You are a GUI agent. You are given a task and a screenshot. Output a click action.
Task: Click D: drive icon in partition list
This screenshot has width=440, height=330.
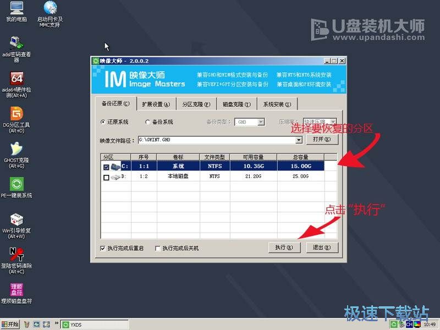pos(116,177)
